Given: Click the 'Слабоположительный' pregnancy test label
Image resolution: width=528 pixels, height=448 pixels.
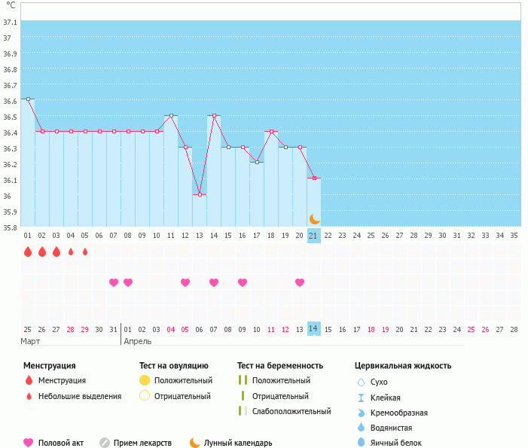Looking at the screenshot, I should [x=291, y=411].
